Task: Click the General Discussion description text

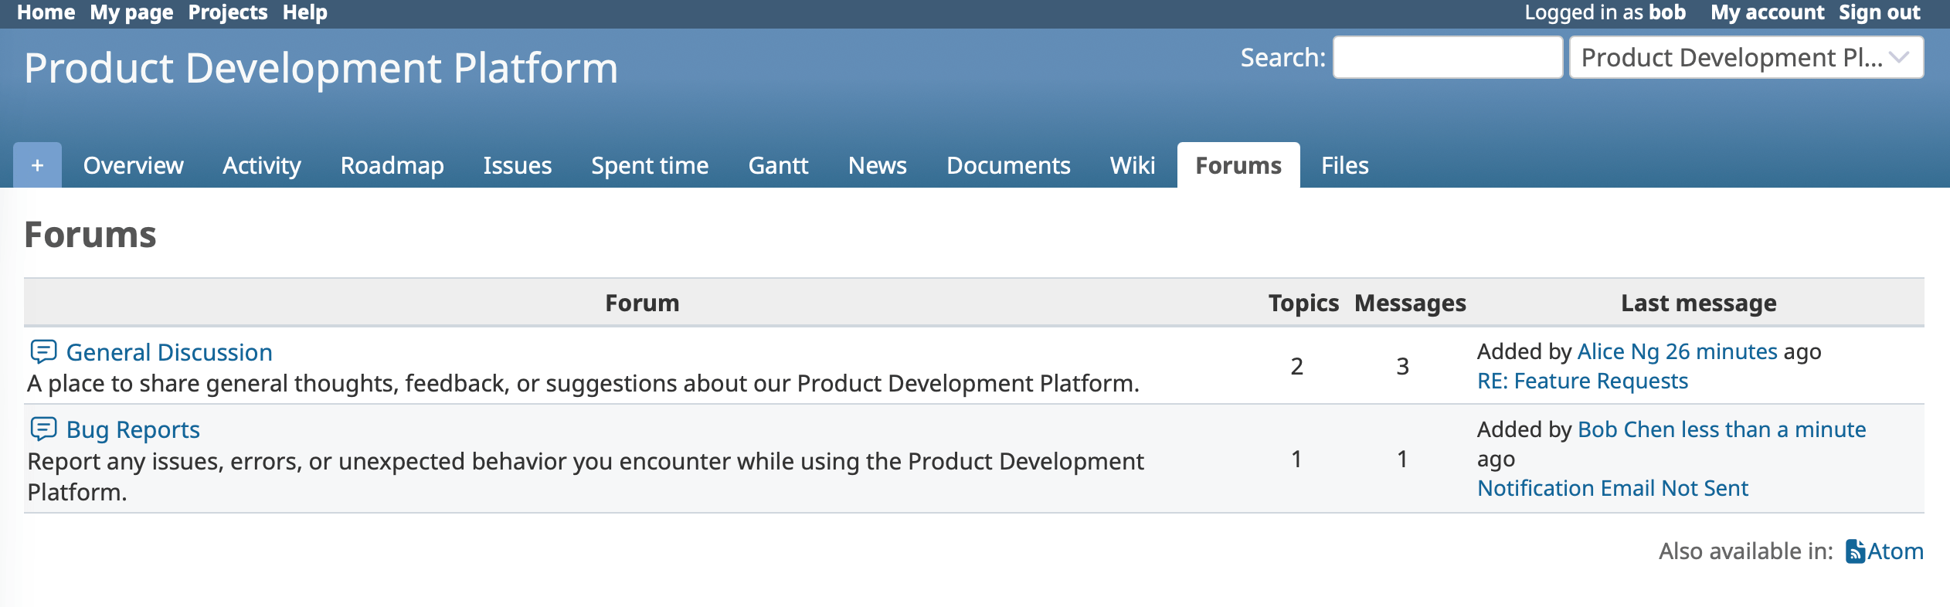Action: [x=583, y=384]
